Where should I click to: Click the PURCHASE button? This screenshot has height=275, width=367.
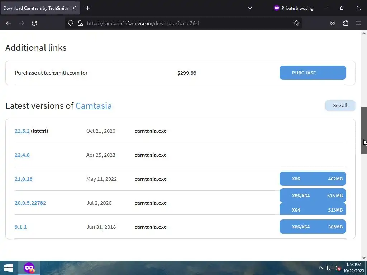tap(313, 73)
